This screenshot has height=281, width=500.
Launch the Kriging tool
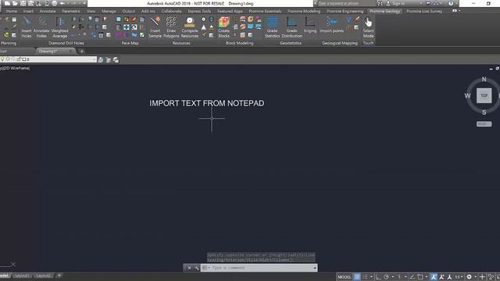pyautogui.click(x=310, y=26)
